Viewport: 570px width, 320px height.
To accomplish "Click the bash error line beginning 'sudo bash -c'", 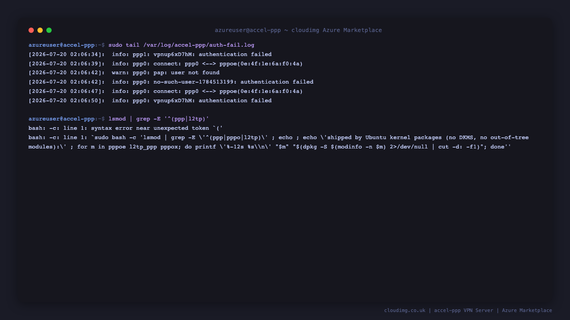I will (x=279, y=138).
